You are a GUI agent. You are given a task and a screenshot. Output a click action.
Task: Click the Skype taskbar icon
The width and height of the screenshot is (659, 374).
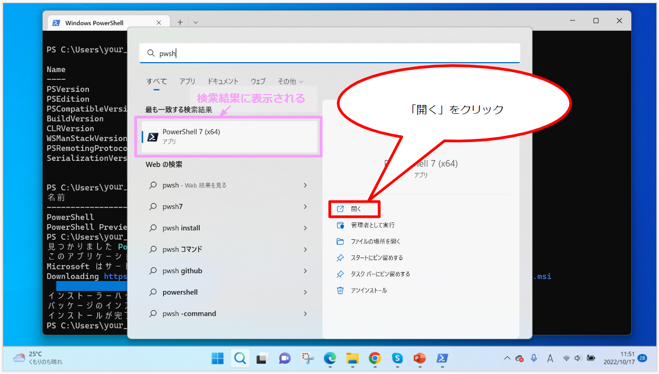397,358
